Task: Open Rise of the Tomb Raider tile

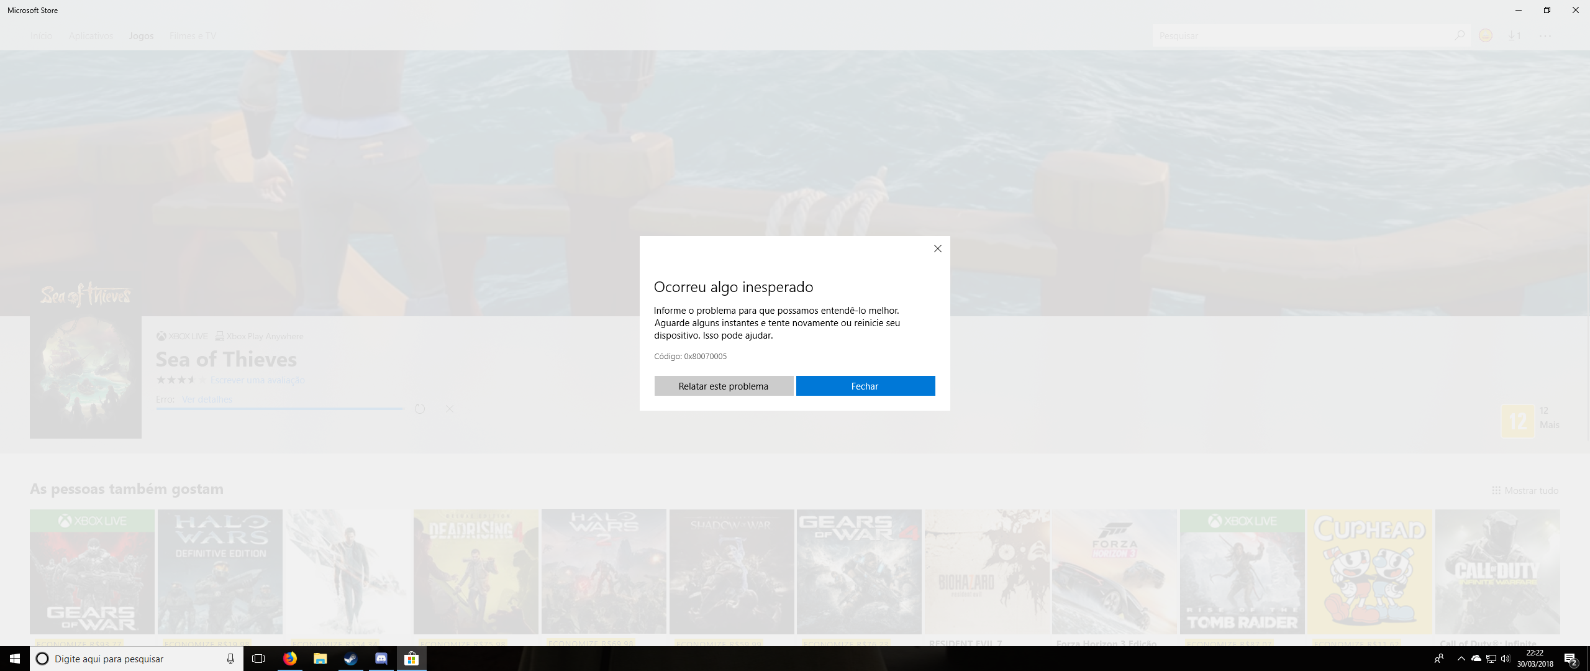Action: click(x=1242, y=572)
